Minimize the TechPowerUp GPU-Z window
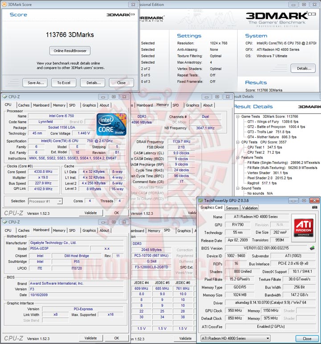The height and width of the screenshot is (344, 321). click(293, 201)
